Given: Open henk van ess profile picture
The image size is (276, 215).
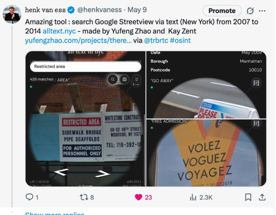Looking at the screenshot, I should (x=12, y=14).
